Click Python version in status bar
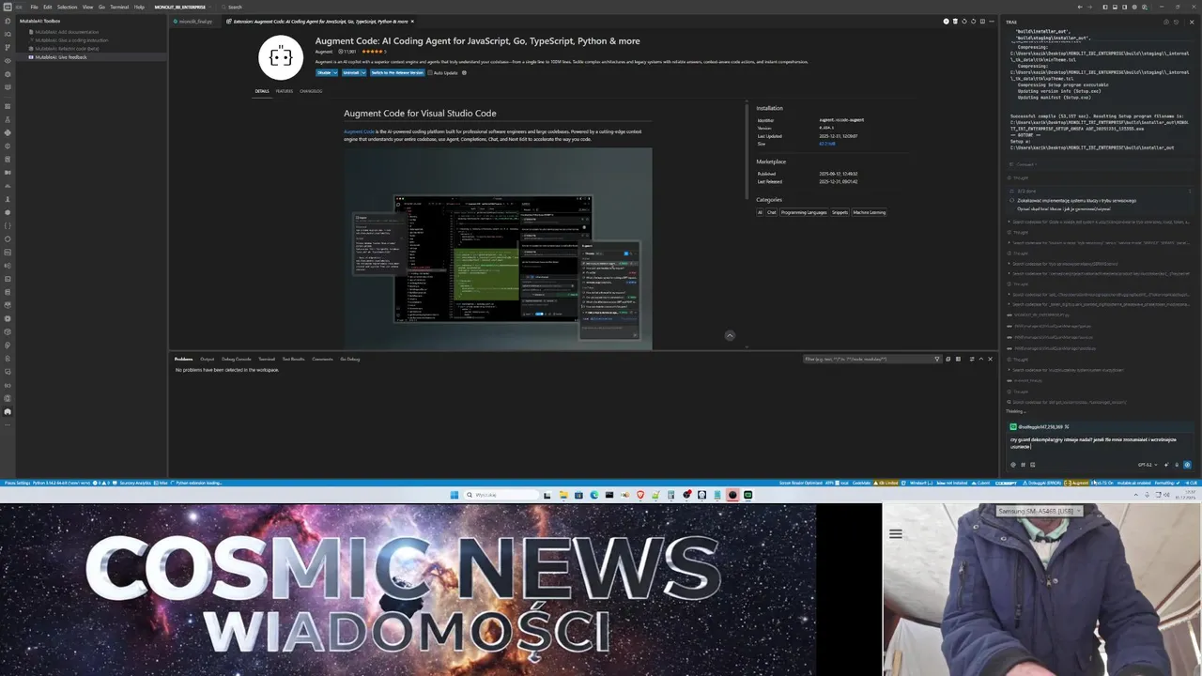Viewport: 1202px width, 676px height. pyautogui.click(x=62, y=483)
